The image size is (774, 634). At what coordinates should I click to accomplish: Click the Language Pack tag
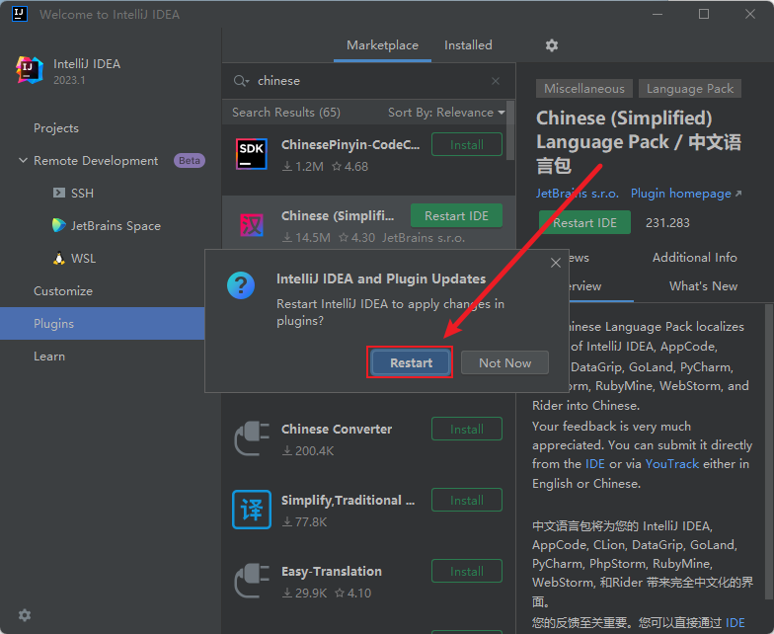pos(689,89)
